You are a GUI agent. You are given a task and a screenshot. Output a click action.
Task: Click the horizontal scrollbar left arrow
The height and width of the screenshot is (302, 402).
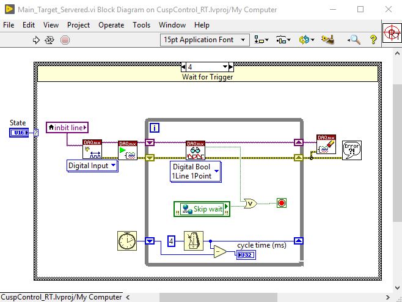128,297
